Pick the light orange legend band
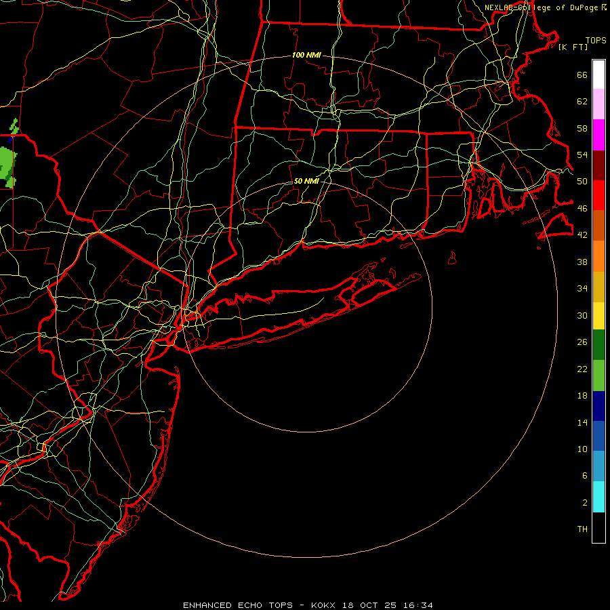The width and height of the screenshot is (610, 610). (x=598, y=256)
